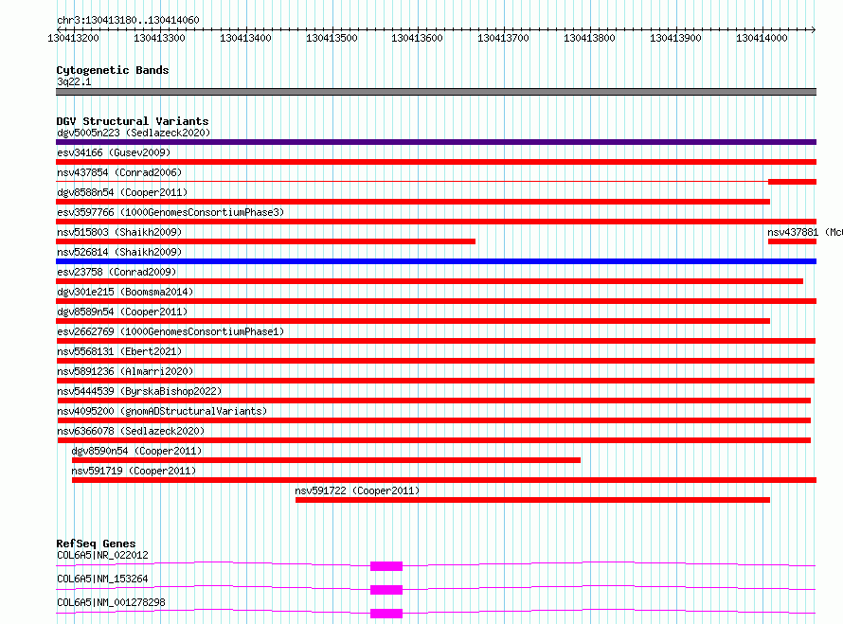Click the magenta exon of NM_001278298
The height and width of the screenshot is (624, 843).
[386, 614]
